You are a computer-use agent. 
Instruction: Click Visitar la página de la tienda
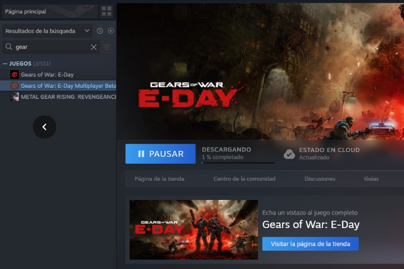310,244
